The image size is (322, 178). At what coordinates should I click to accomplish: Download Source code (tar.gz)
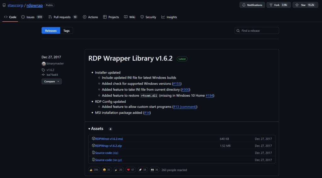(108, 160)
